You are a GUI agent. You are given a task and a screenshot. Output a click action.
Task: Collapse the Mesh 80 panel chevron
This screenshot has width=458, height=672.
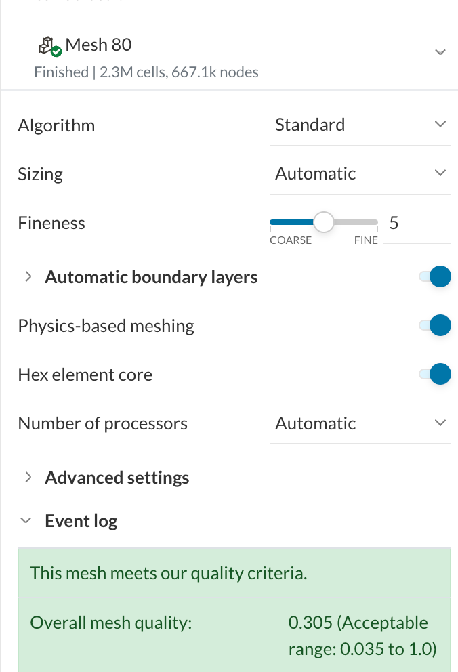pyautogui.click(x=440, y=52)
